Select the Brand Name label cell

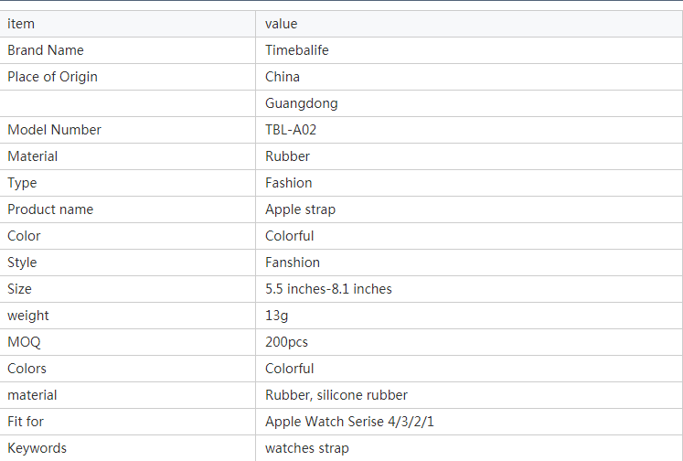pos(127,50)
